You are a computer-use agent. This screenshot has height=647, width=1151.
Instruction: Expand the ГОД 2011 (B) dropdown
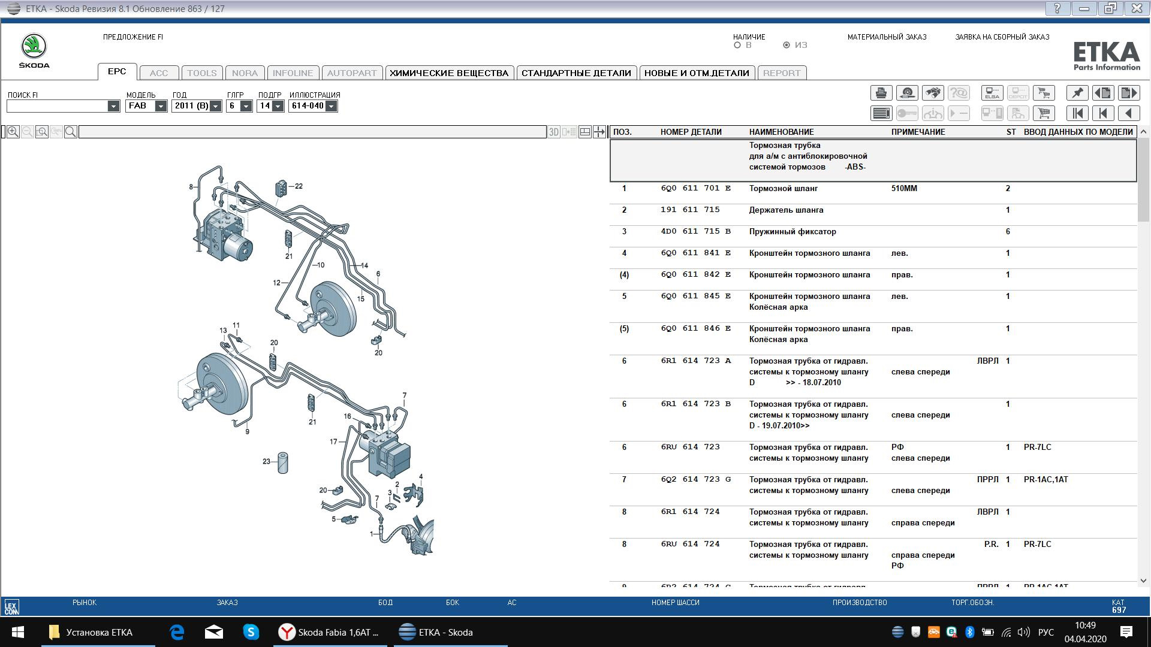click(x=215, y=106)
